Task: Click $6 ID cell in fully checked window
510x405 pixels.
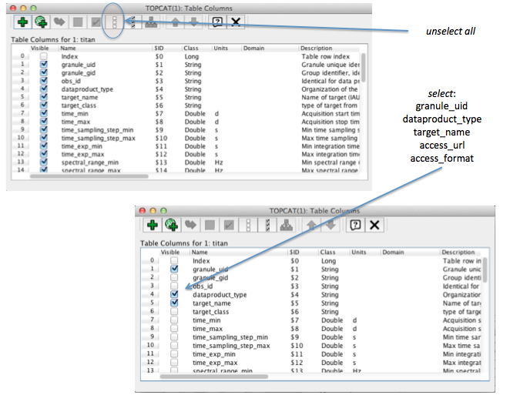Action: (x=159, y=105)
